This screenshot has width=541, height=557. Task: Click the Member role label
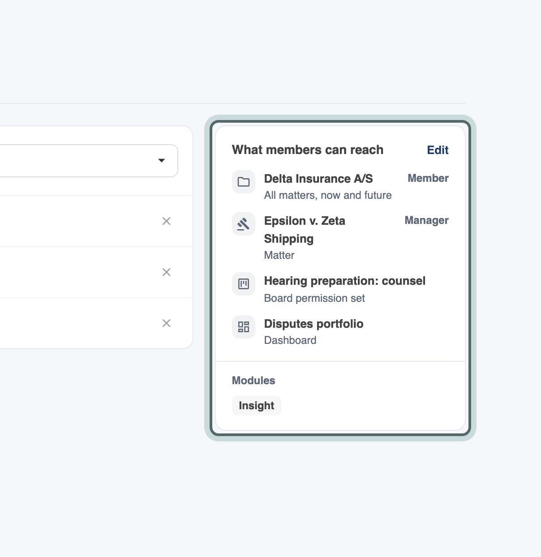[x=428, y=178]
